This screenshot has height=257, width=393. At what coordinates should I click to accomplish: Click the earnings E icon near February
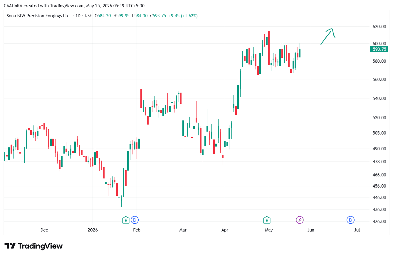click(126, 220)
